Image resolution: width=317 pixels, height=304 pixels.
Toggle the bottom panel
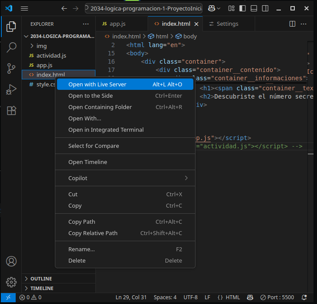(x=254, y=9)
